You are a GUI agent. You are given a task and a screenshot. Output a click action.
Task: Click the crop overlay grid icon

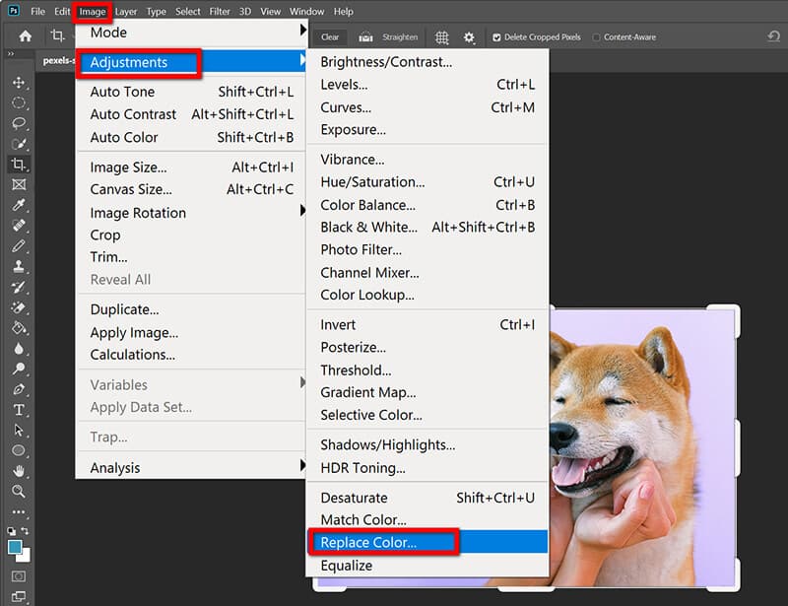point(441,36)
